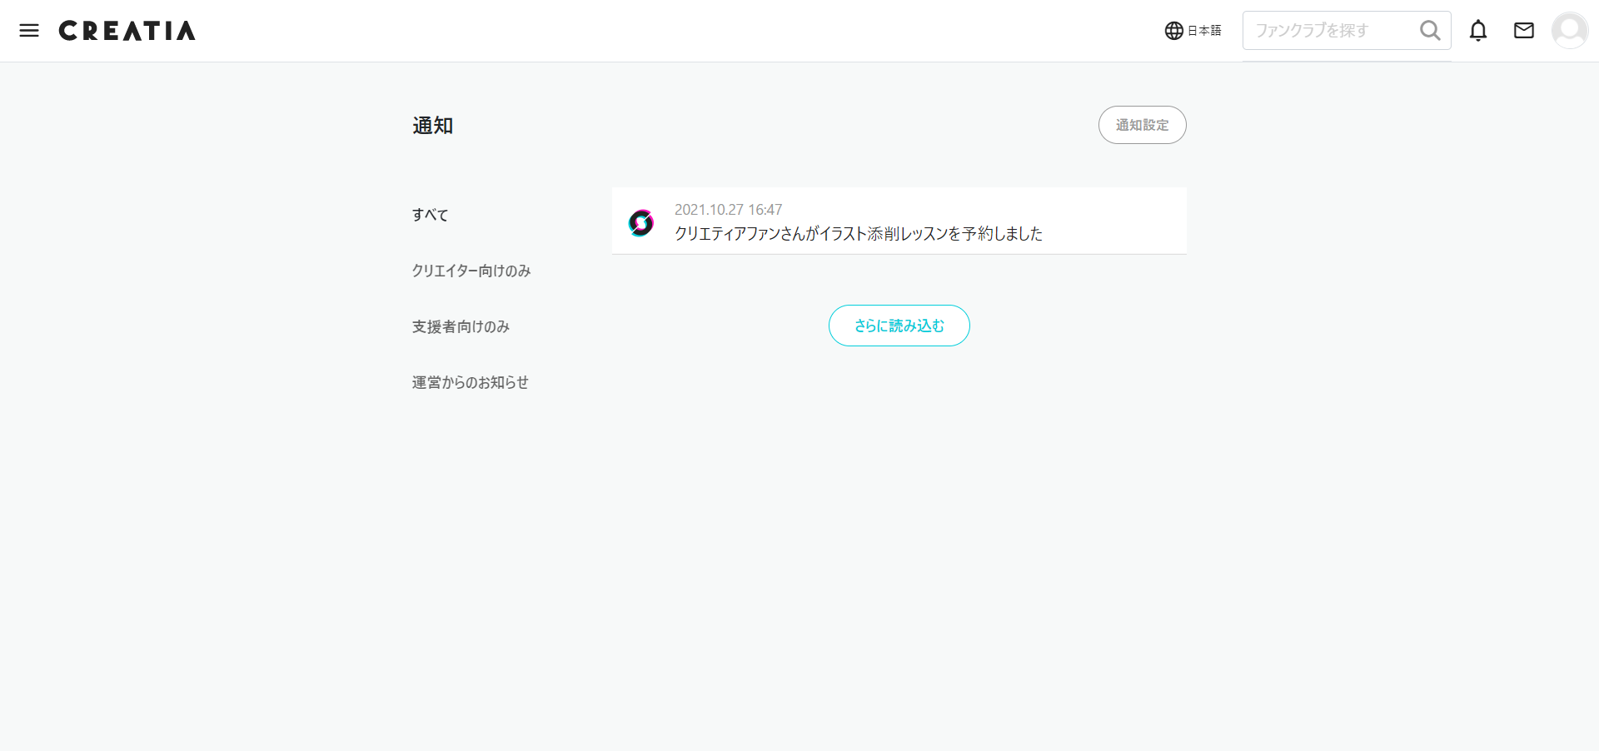Open messages using the envelope icon
The width and height of the screenshot is (1599, 751).
click(x=1524, y=30)
